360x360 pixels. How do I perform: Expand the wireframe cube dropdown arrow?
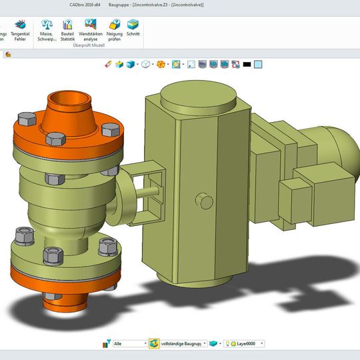[x=153, y=64]
